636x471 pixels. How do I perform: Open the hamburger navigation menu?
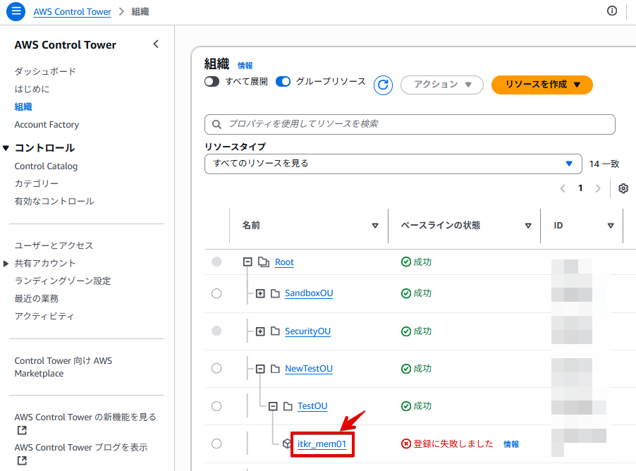tap(16, 11)
